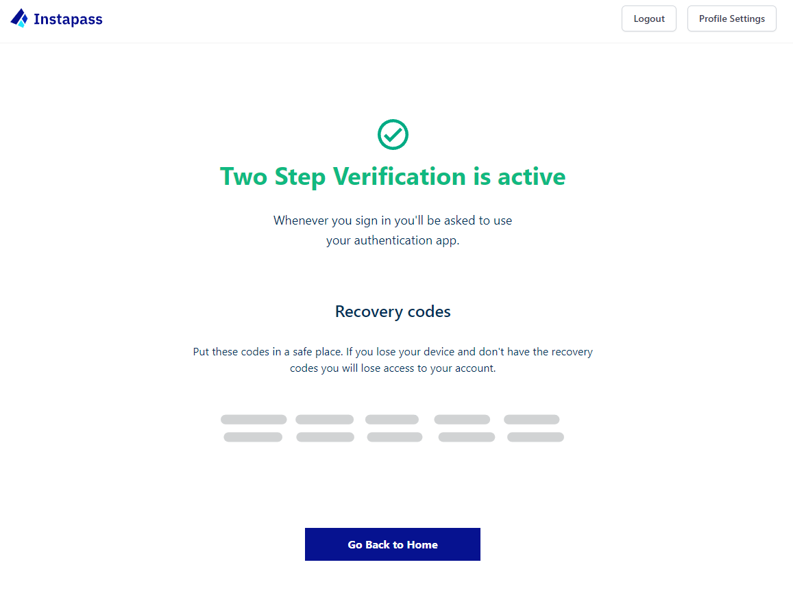This screenshot has height=595, width=793.
Task: Click the Two Step Verification is active heading
Action: pos(393,177)
